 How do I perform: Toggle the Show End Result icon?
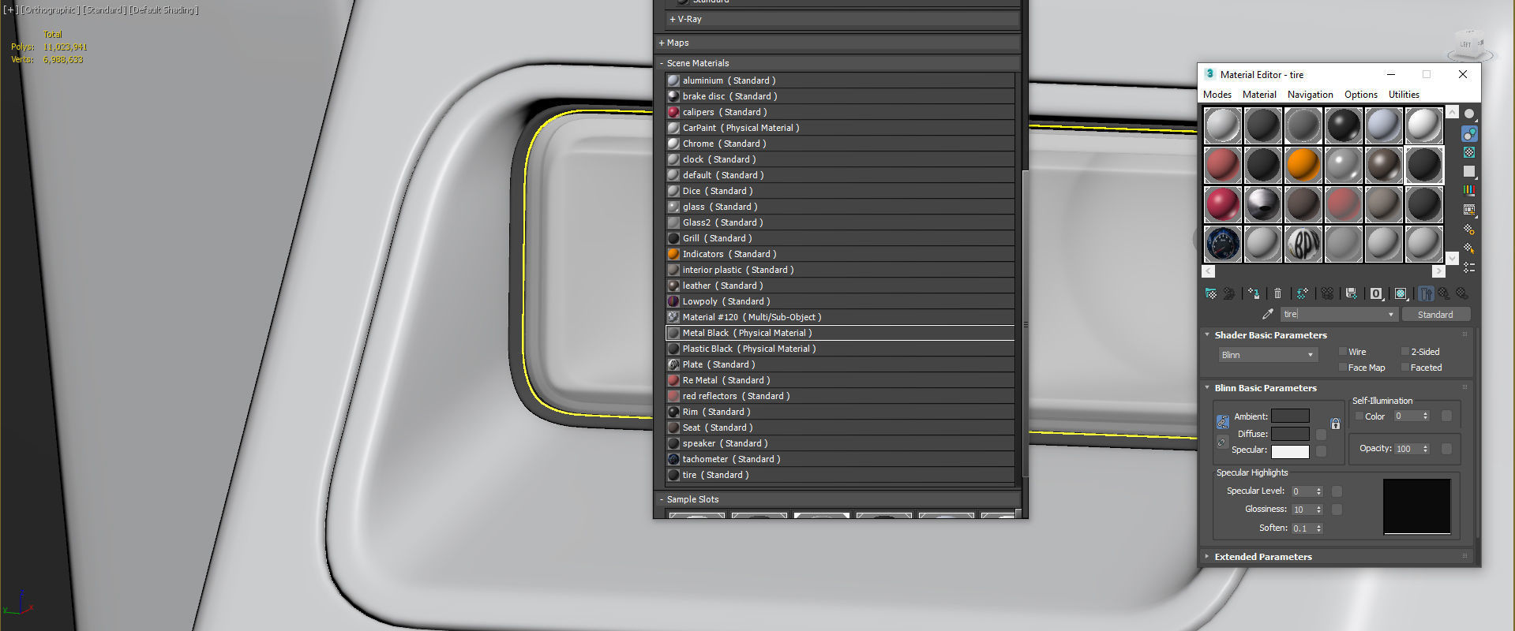[x=1425, y=293]
